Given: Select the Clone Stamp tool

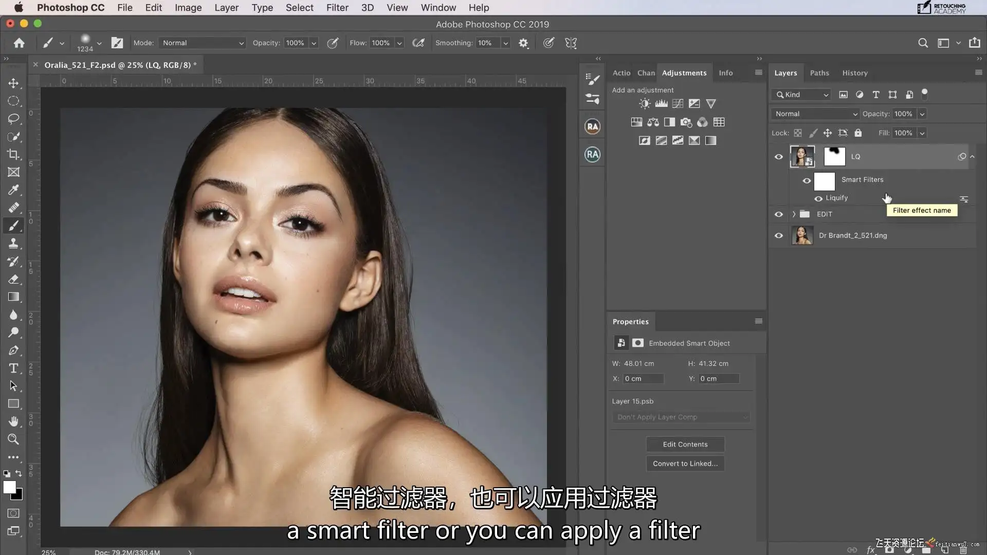Looking at the screenshot, I should pos(13,244).
